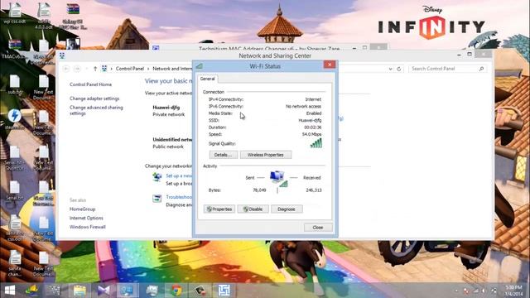The height and width of the screenshot is (298, 530).
Task: Select the Network and Sharing Center taskbar button
Action: click(128, 291)
